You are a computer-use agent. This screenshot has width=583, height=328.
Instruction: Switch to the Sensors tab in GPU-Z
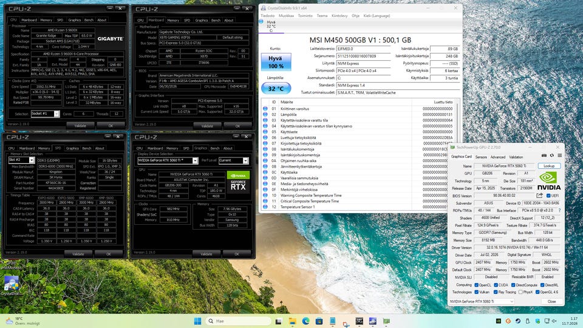point(481,157)
